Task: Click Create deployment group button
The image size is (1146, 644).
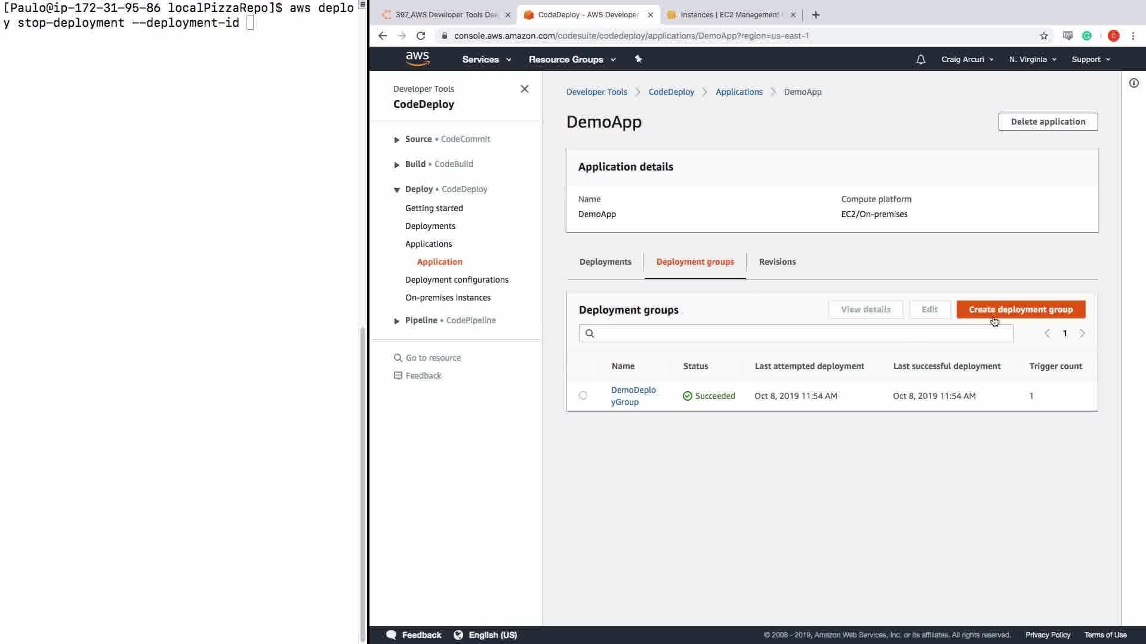Action: (1020, 309)
